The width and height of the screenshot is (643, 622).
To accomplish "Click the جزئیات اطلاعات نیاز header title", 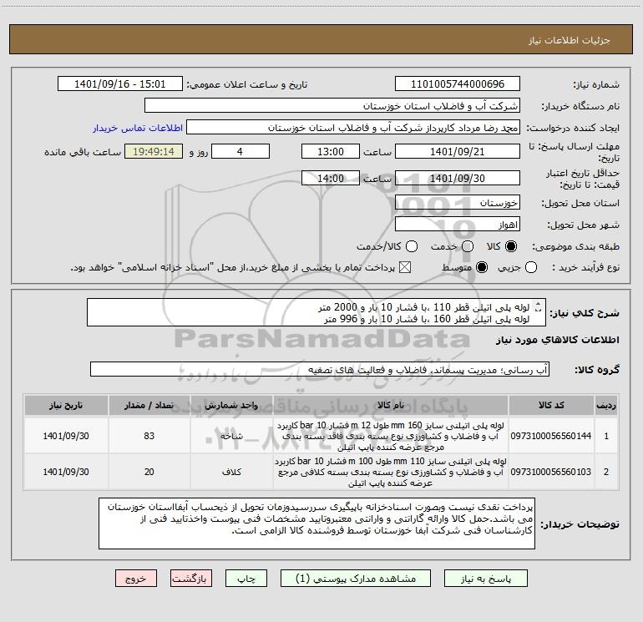I will click(570, 40).
